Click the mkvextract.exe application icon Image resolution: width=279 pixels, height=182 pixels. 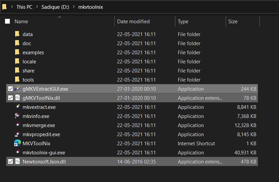(x=18, y=107)
